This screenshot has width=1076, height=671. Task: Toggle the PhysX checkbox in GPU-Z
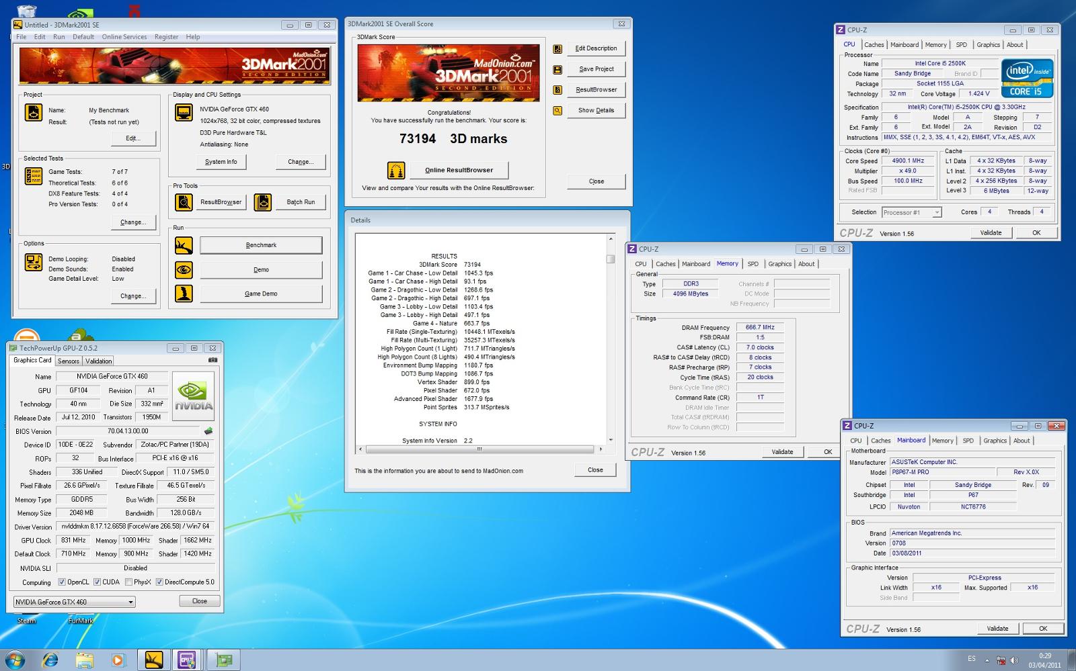128,582
